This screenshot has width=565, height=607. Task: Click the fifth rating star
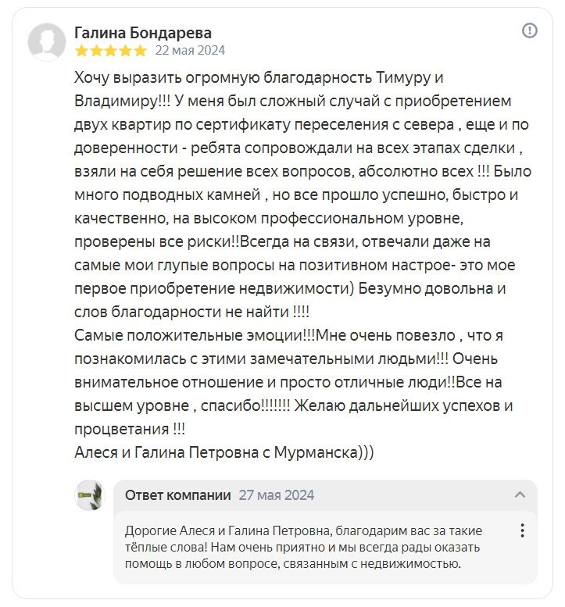[140, 51]
